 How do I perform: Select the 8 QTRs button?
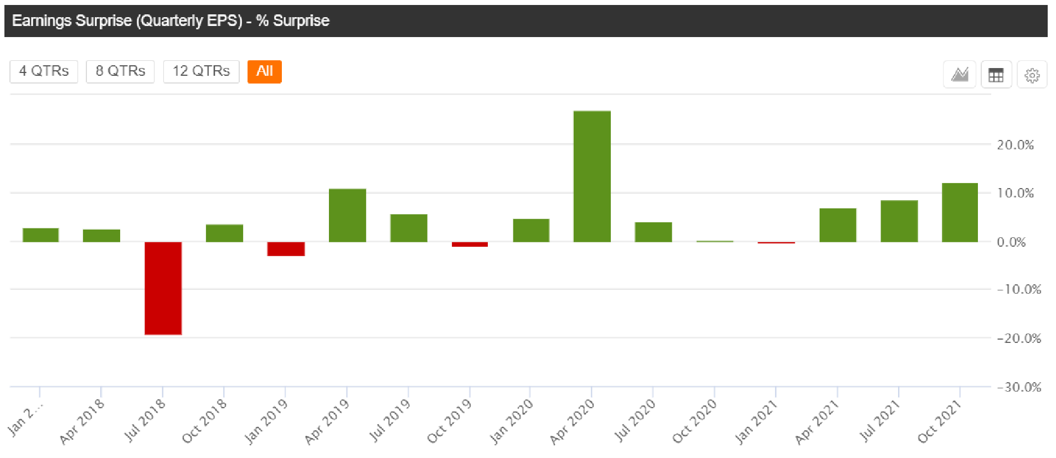(x=120, y=71)
